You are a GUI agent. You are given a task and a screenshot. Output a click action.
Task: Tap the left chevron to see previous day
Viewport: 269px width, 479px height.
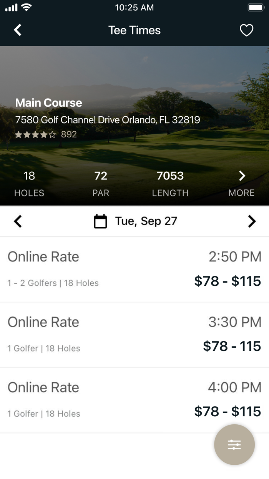click(x=17, y=221)
